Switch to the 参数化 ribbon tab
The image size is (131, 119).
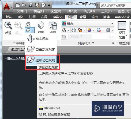tap(58, 17)
